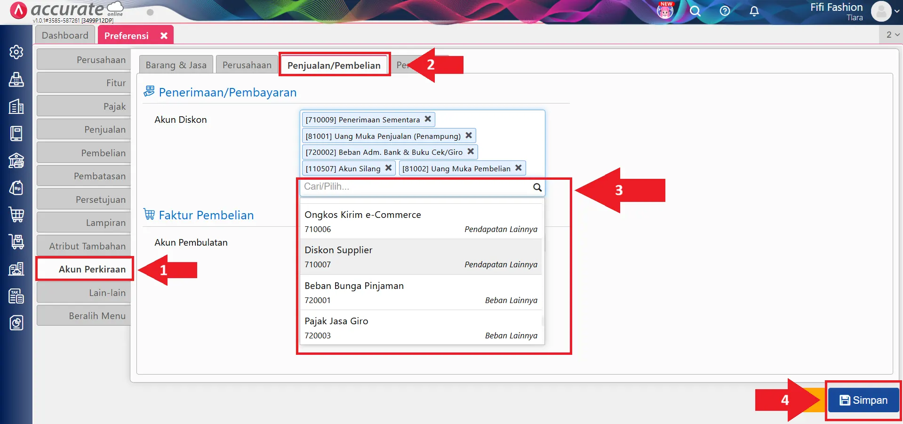Click the Cari/Pilih search field
Screen dimensions: 903x424
pyautogui.click(x=416, y=187)
